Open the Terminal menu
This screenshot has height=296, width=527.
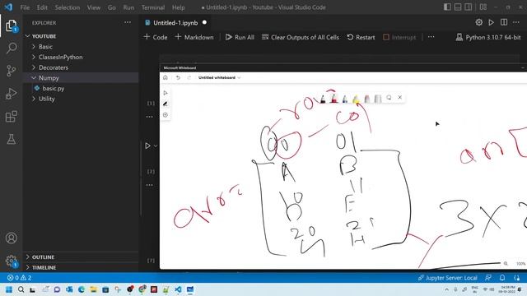pos(153,7)
